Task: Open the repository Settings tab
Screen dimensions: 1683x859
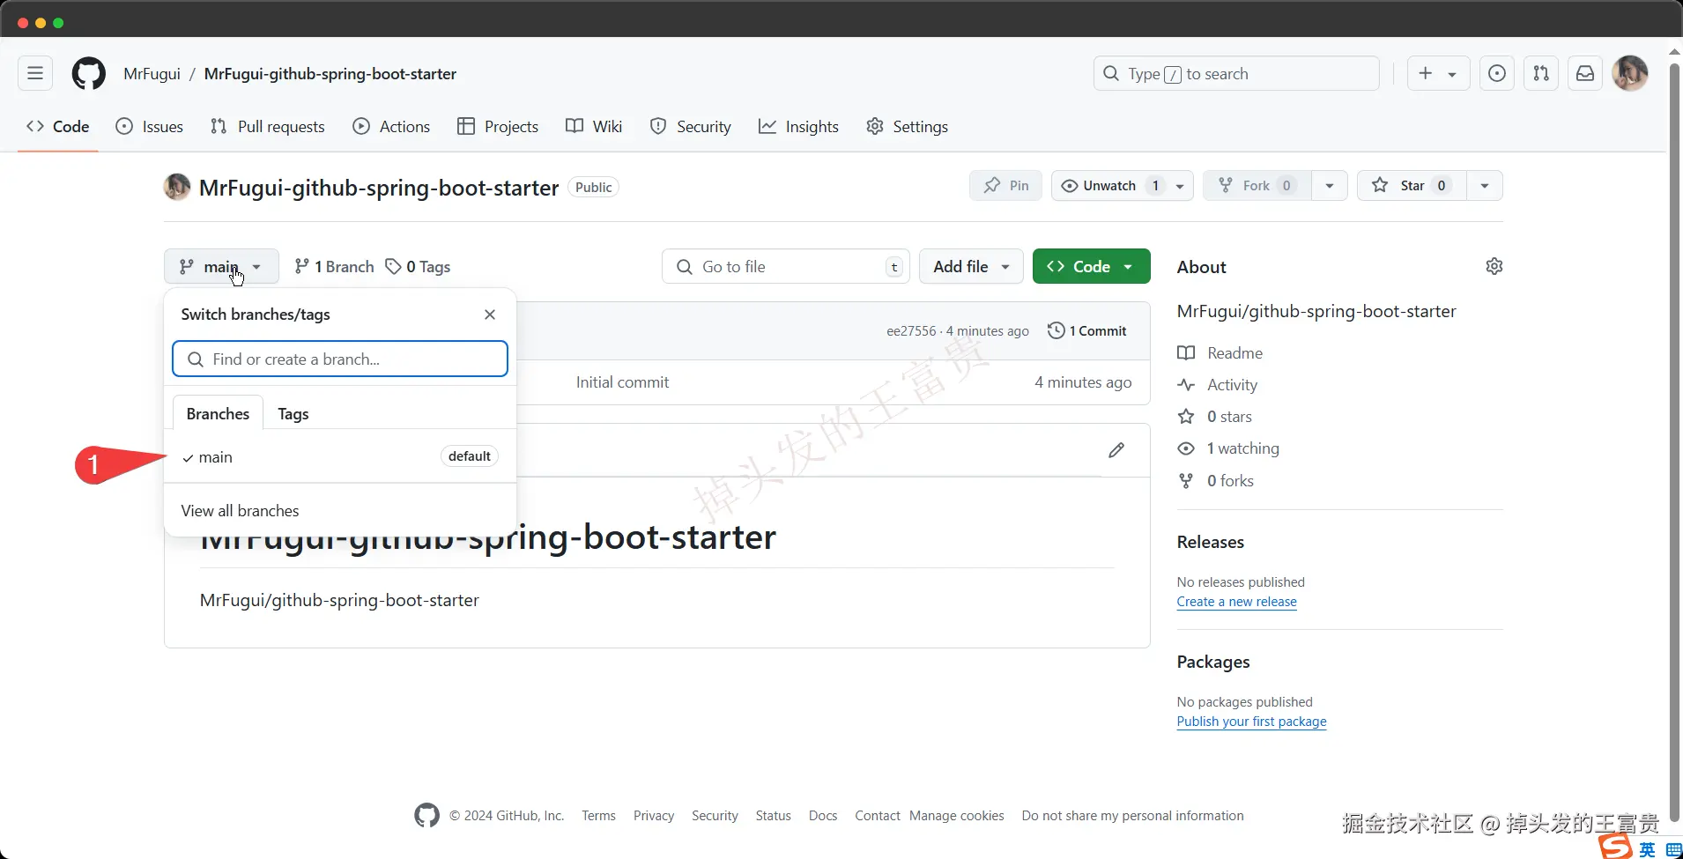Action: click(908, 127)
